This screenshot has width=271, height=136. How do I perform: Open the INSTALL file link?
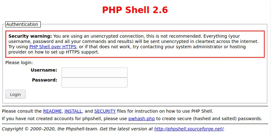(73, 111)
